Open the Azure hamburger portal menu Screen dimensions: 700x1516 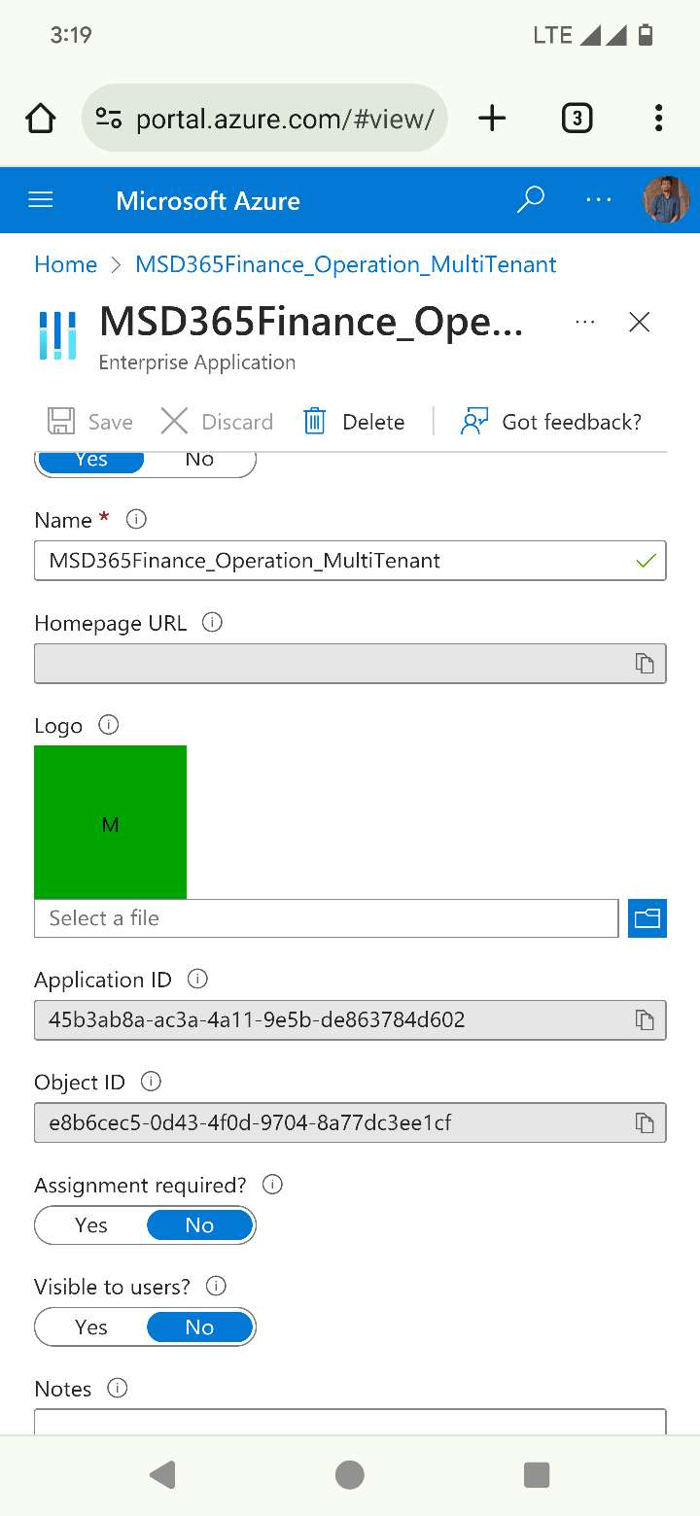coord(41,200)
